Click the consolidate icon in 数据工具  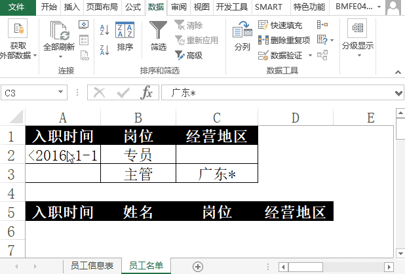[x=322, y=25]
